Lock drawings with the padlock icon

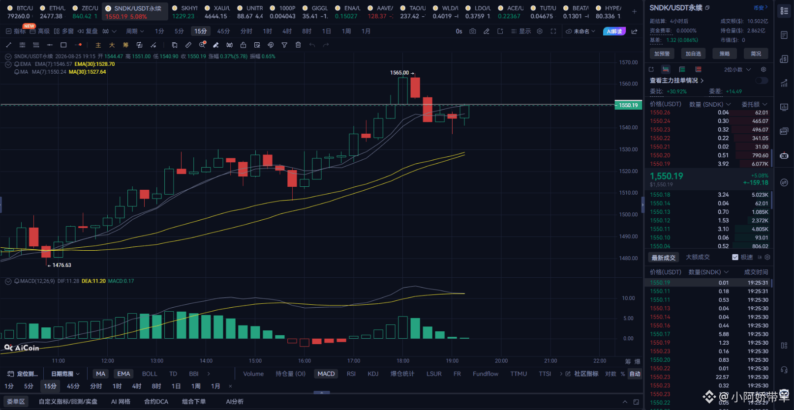point(243,45)
